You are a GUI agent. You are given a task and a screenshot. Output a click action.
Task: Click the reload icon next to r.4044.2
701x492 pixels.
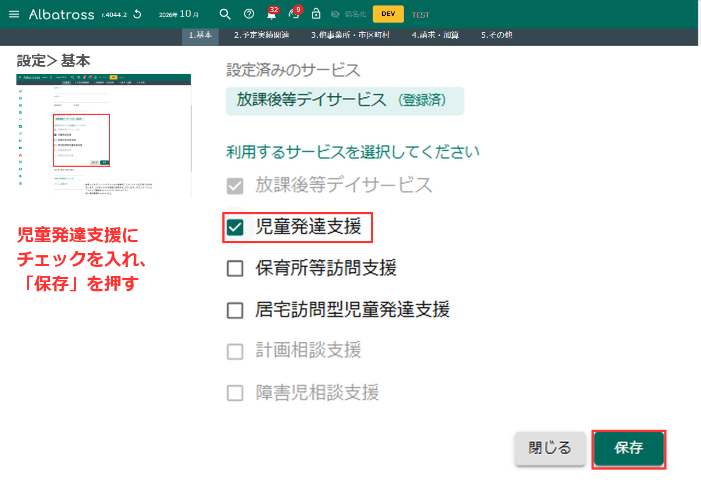tap(137, 14)
